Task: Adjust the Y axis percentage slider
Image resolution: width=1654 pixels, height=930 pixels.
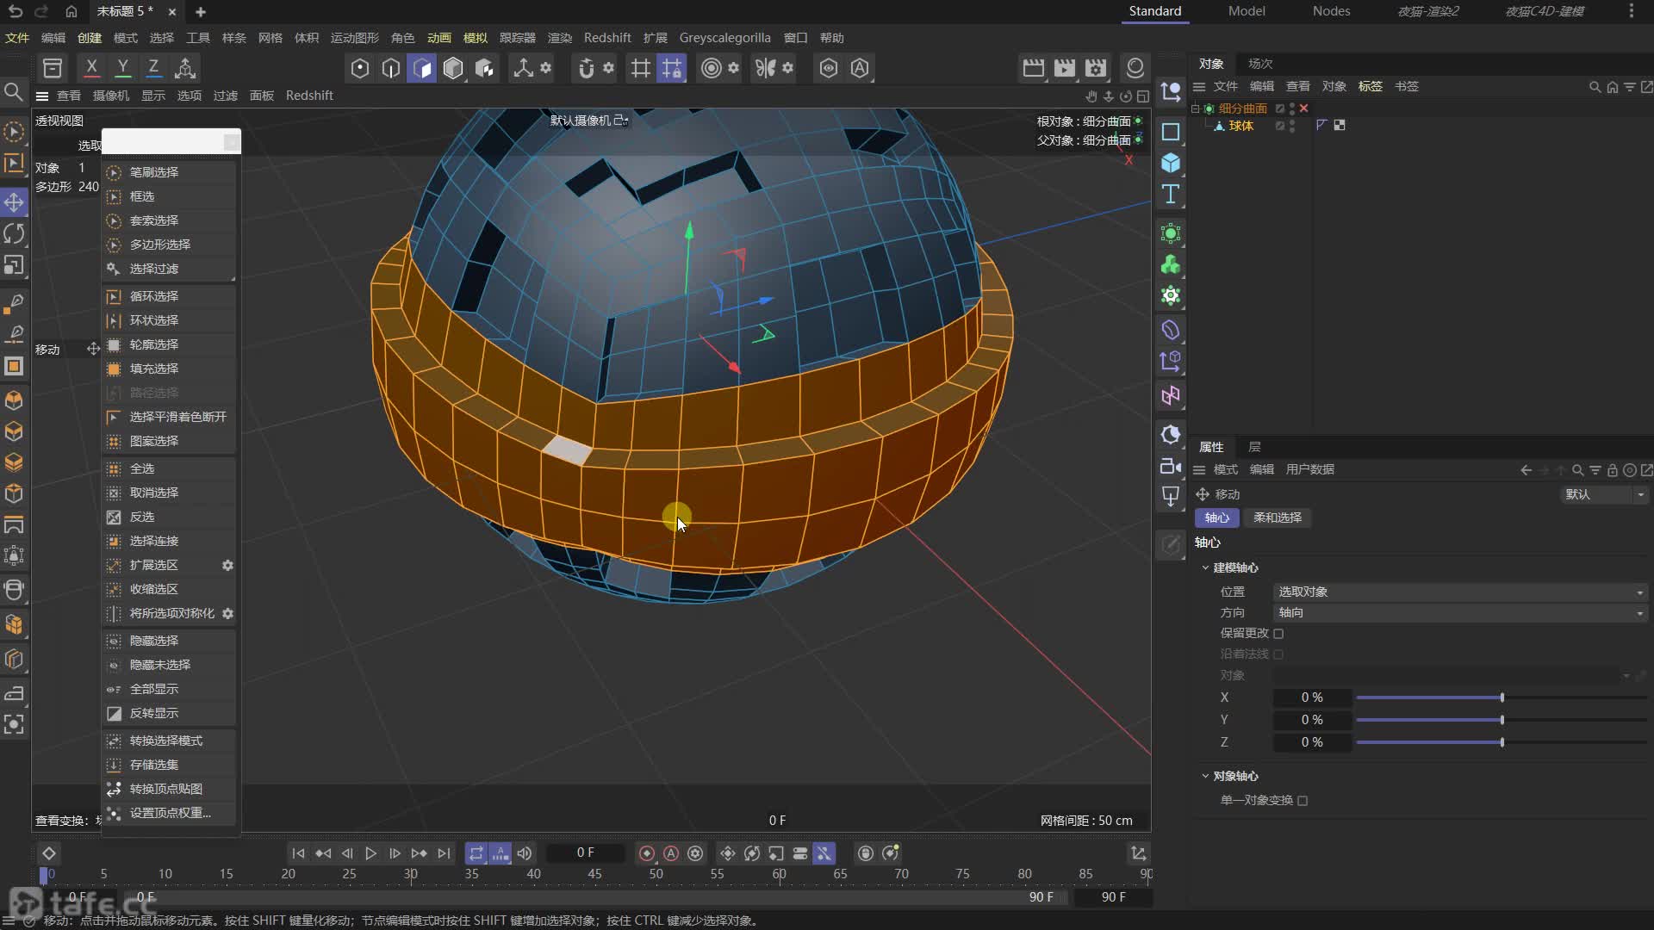Action: click(x=1502, y=720)
